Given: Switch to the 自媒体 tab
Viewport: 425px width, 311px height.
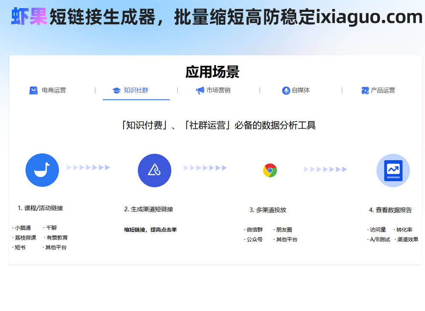Looking at the screenshot, I should (300, 90).
